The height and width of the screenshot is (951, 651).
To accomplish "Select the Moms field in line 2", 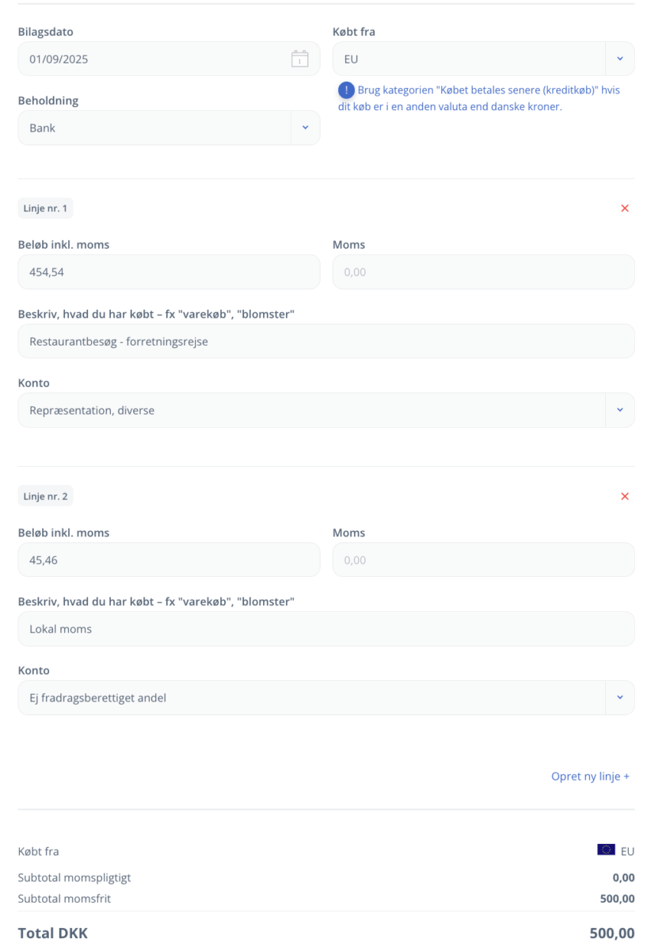I will point(483,560).
